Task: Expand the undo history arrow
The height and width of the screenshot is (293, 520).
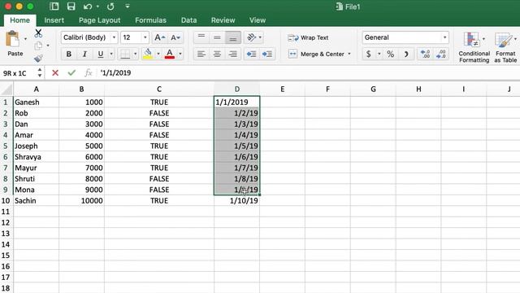Action: (x=97, y=7)
